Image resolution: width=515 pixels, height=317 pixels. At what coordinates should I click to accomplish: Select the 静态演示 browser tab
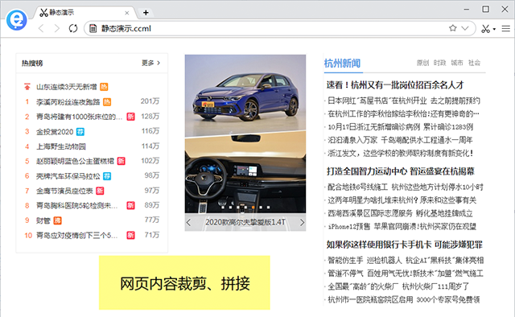click(84, 13)
